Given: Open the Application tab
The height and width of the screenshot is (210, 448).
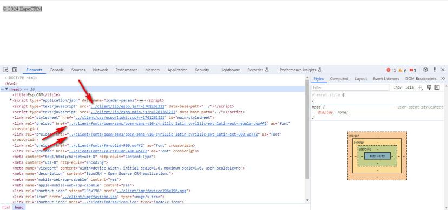Looking at the screenshot, I should pyautogui.click(x=177, y=70).
